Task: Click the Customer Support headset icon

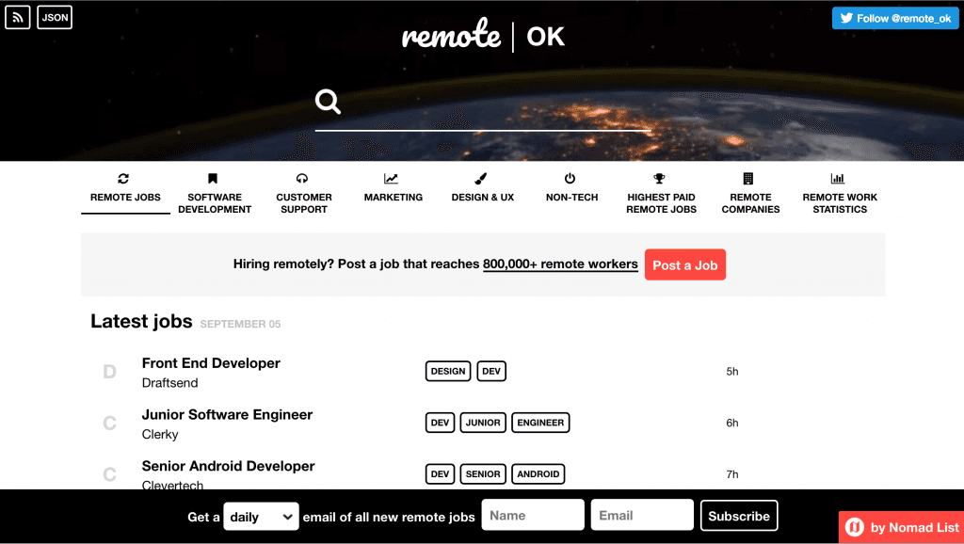Action: (302, 179)
